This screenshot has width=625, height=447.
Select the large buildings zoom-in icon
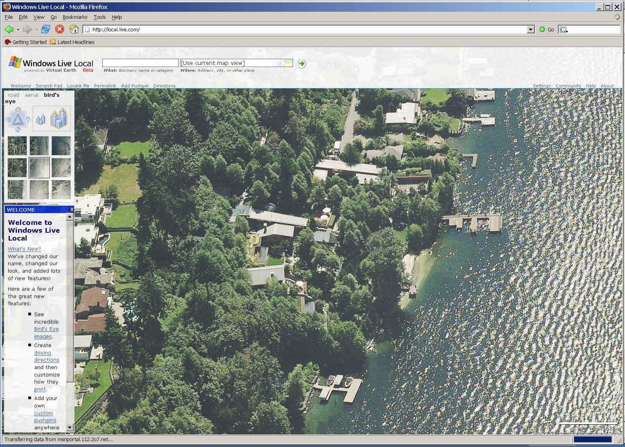(59, 118)
